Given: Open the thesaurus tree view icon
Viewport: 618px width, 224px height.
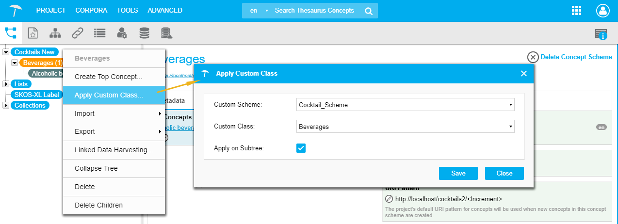Looking at the screenshot, I should coord(11,33).
